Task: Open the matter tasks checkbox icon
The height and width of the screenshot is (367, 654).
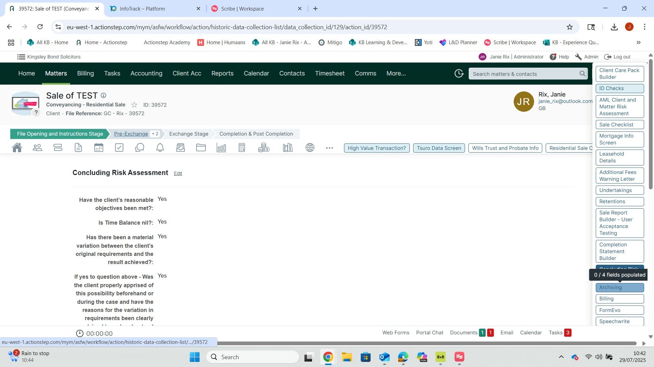Action: (x=119, y=148)
